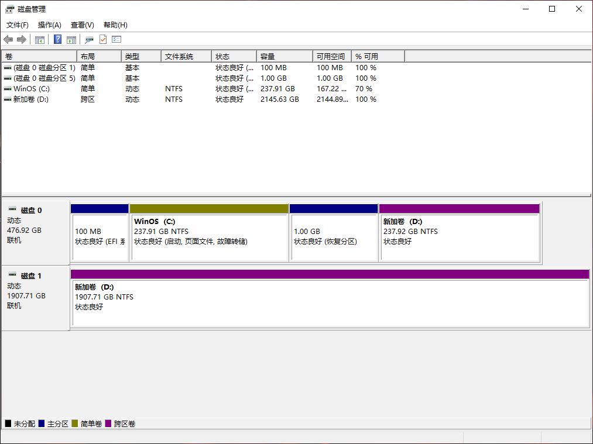
Task: Toggle the console tree pane icon
Action: (39, 39)
